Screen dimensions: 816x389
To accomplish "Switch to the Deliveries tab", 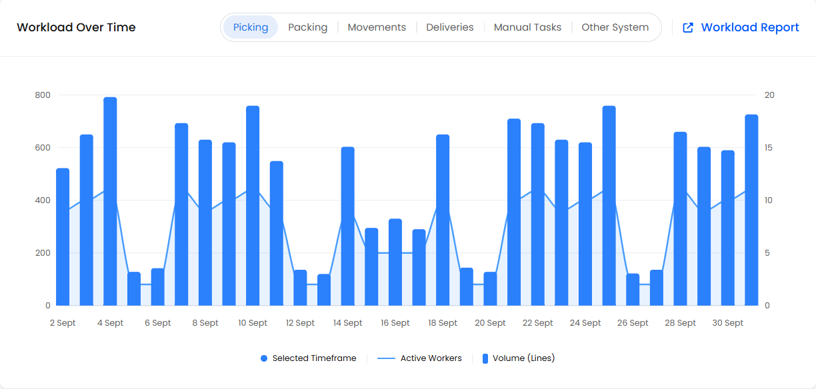I will coord(450,27).
